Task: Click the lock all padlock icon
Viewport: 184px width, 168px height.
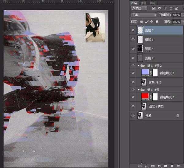Action: pos(157,22)
